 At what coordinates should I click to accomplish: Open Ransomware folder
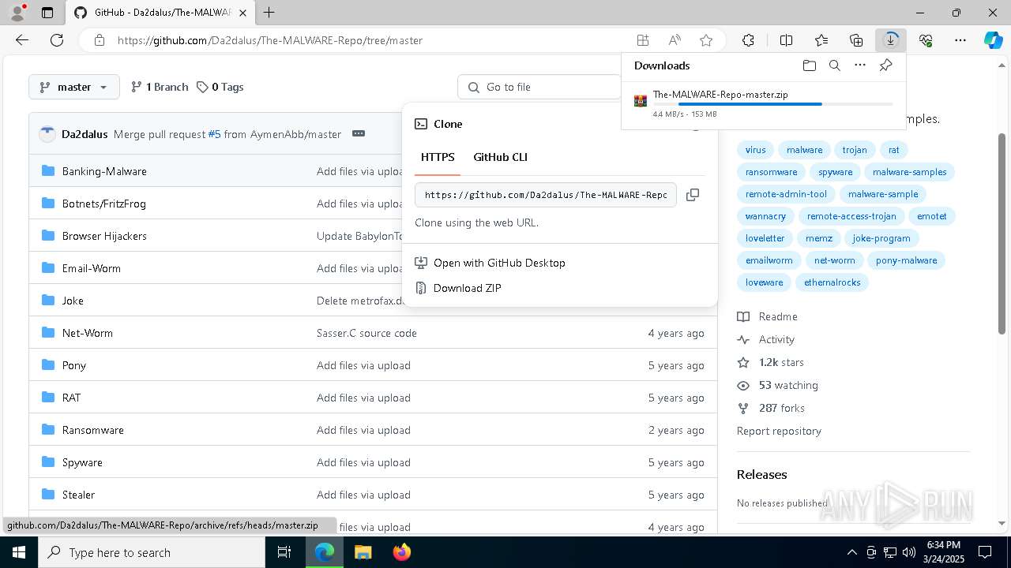click(93, 430)
